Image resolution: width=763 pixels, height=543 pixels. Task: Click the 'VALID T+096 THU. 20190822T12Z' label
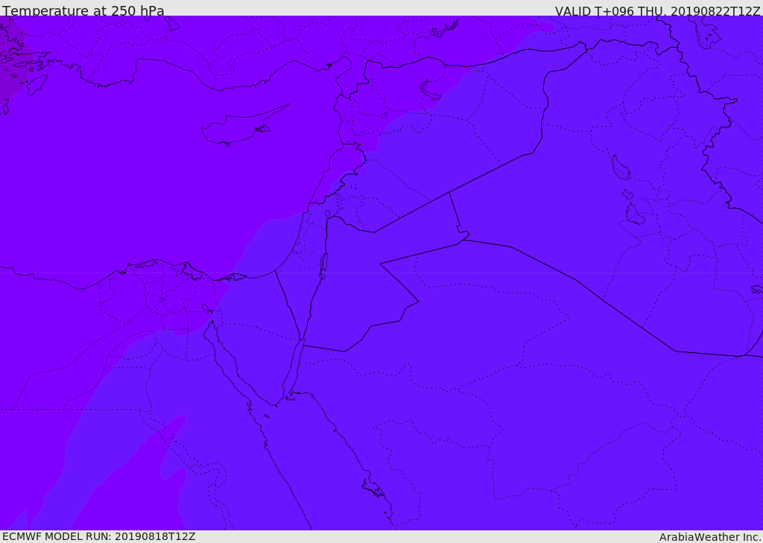[x=657, y=11]
